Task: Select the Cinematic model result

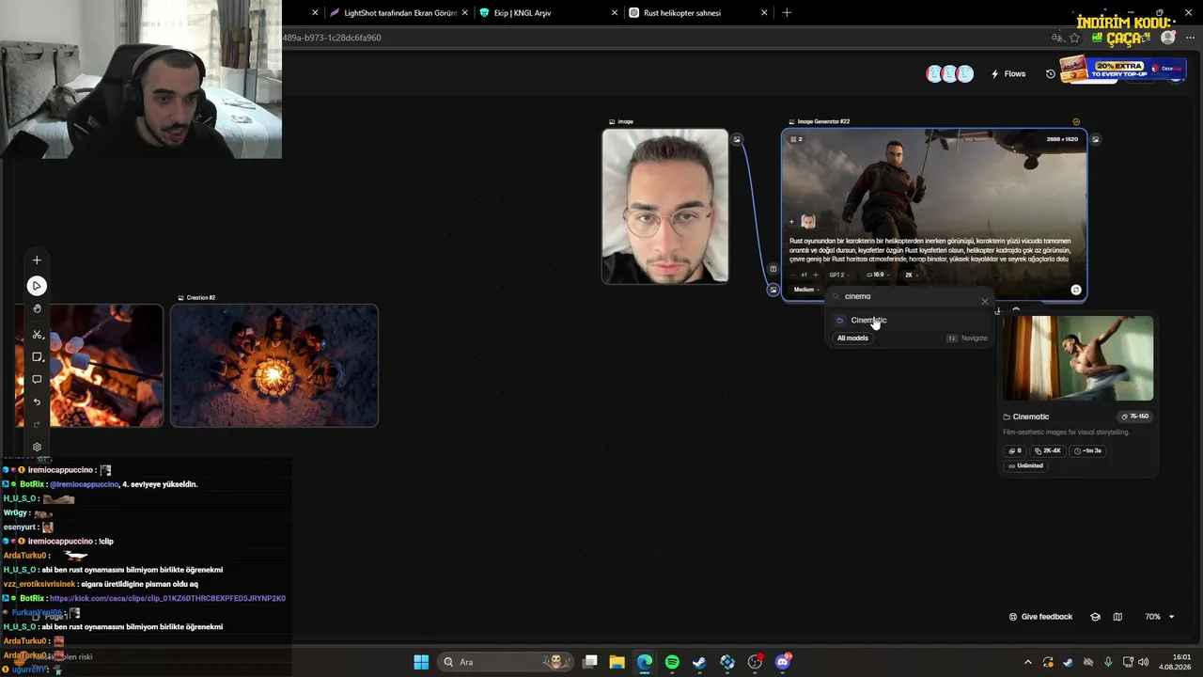Action: tap(910, 320)
